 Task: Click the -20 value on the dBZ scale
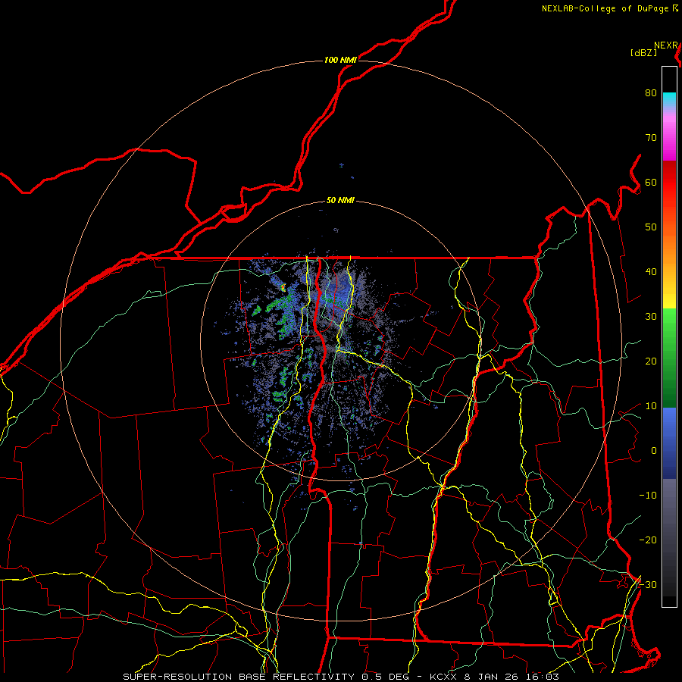click(648, 540)
